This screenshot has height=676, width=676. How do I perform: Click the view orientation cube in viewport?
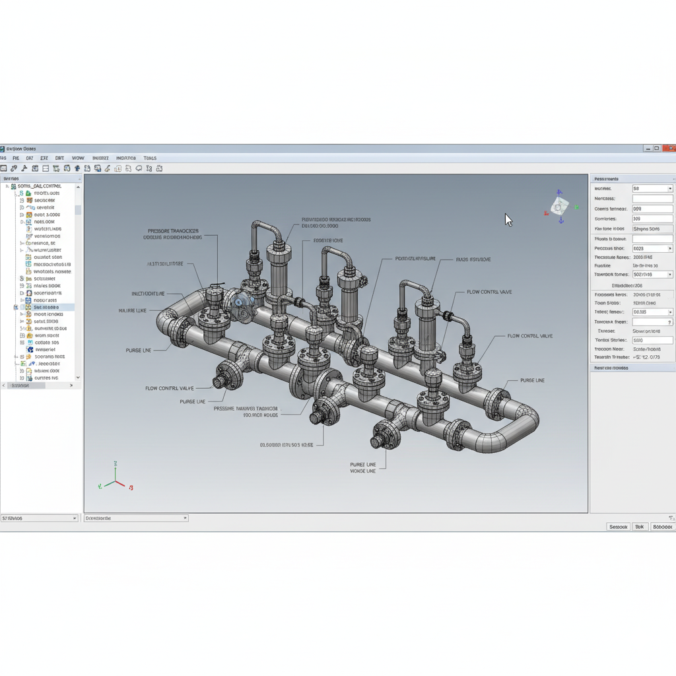[x=560, y=207]
